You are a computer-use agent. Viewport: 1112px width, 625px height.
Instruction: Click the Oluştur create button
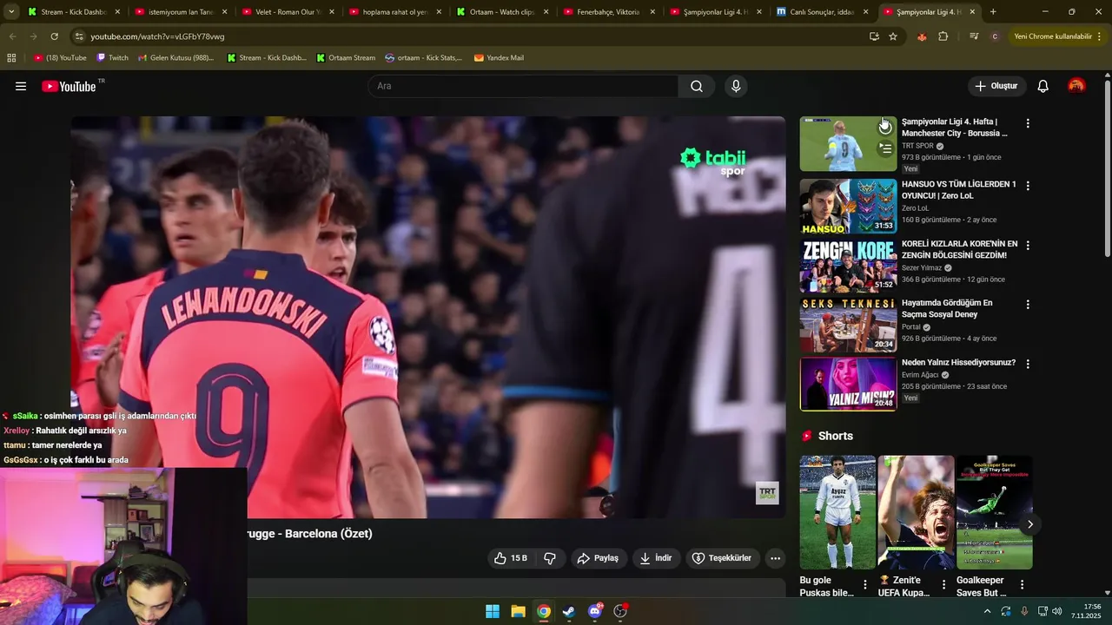click(x=996, y=86)
